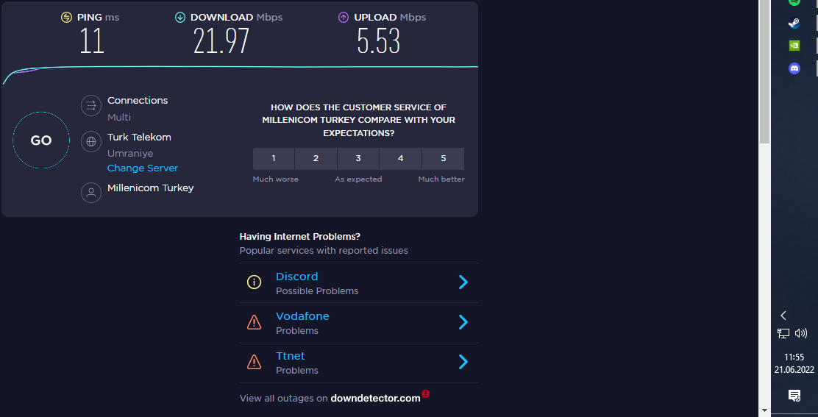Click the download result 21.97

[x=221, y=40]
